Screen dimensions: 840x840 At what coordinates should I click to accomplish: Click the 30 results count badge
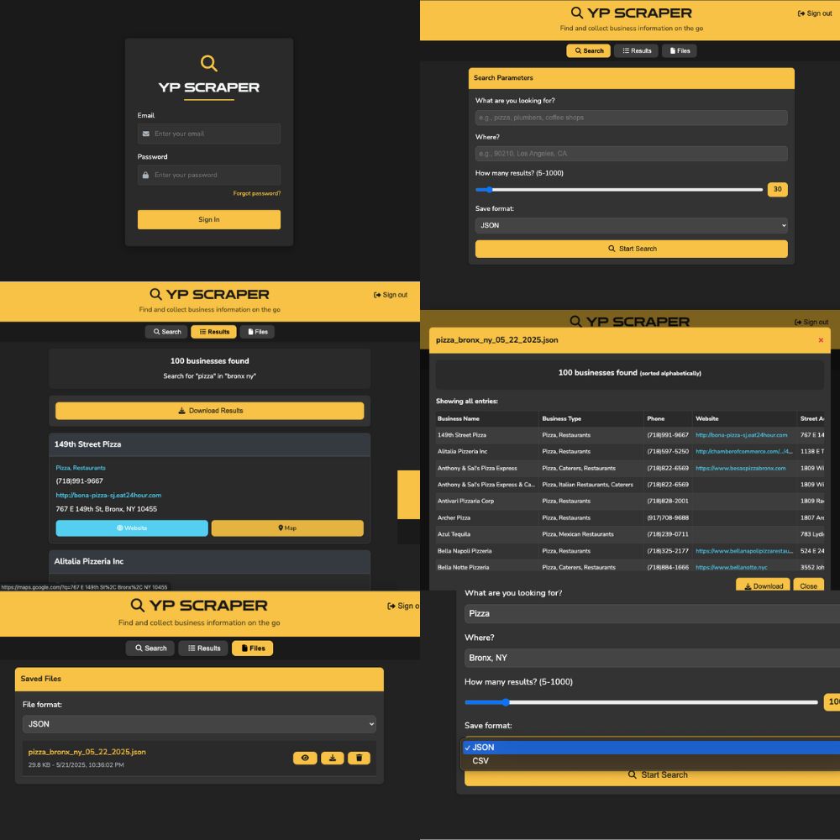click(x=777, y=189)
